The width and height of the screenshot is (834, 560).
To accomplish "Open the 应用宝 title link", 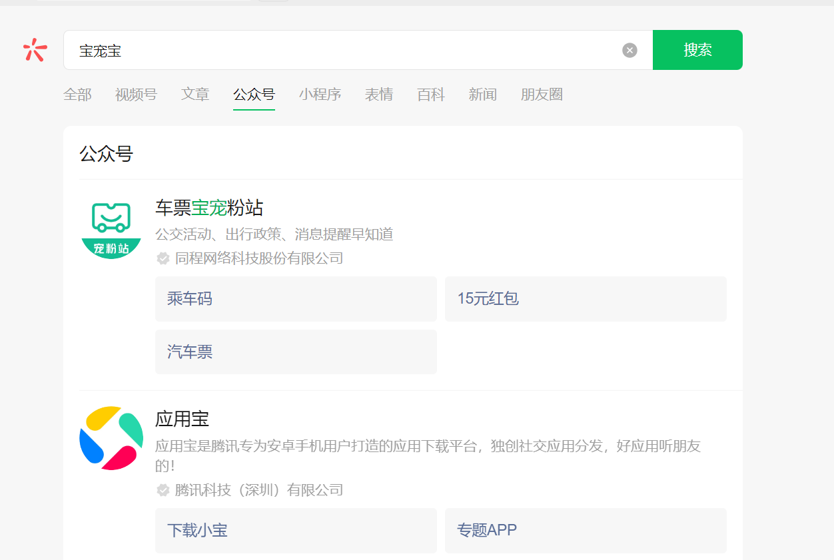I will [x=183, y=419].
